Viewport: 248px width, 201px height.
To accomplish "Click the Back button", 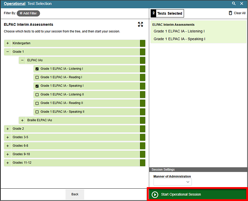I will pos(75,194).
